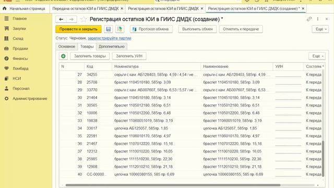Follow the зарегистрируйте партии link

point(109,38)
